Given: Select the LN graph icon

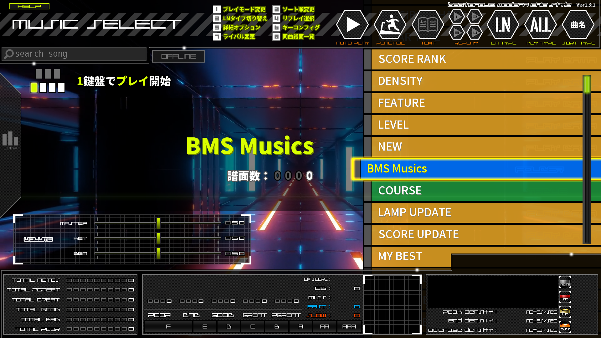Looking at the screenshot, I should click(x=565, y=312).
